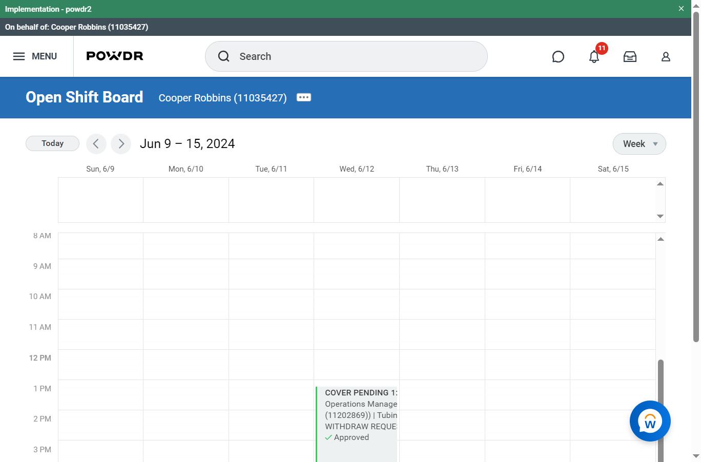
Task: Open the profile avatar icon
Action: (666, 57)
